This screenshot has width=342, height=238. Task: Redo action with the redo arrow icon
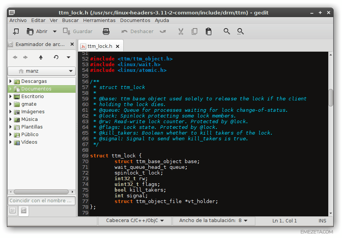(163, 32)
